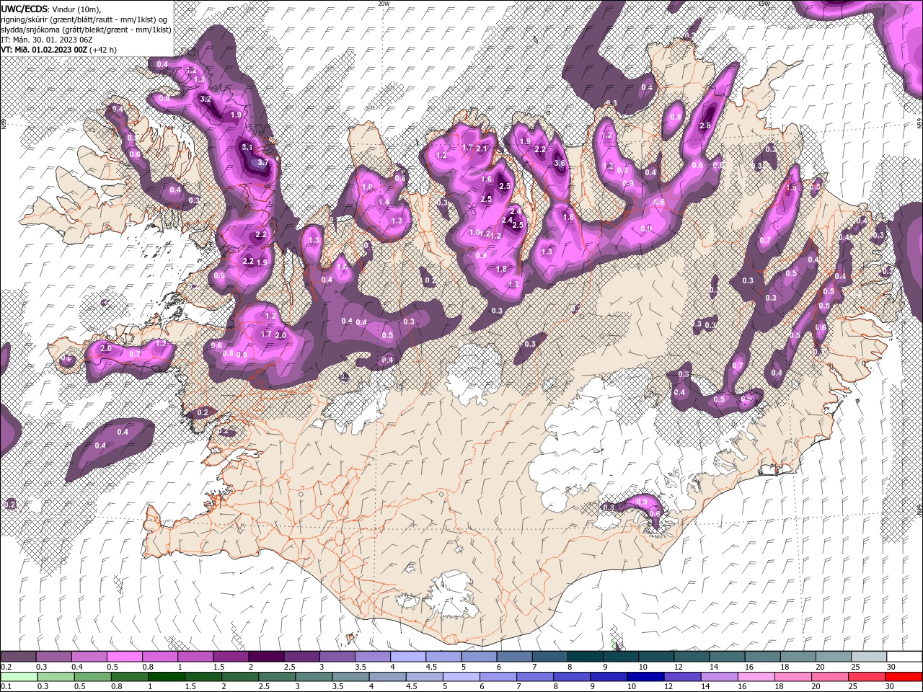Screen dimensions: 923x692
Task: Pick the dark grey-purple 0.2 snow scale swatch
Action: pos(18,657)
